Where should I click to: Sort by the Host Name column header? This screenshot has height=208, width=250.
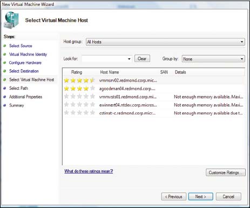110,72
